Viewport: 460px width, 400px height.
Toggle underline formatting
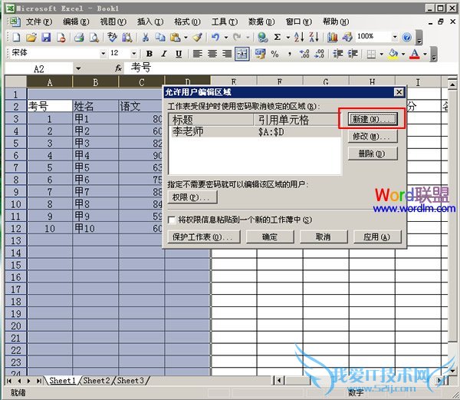point(179,54)
